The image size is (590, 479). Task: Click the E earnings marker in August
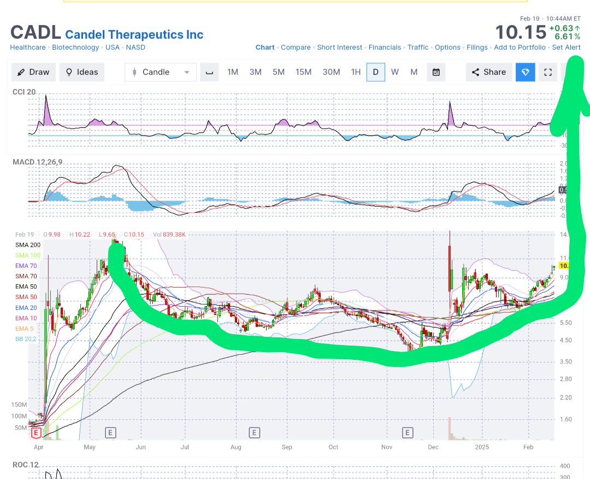(x=255, y=433)
